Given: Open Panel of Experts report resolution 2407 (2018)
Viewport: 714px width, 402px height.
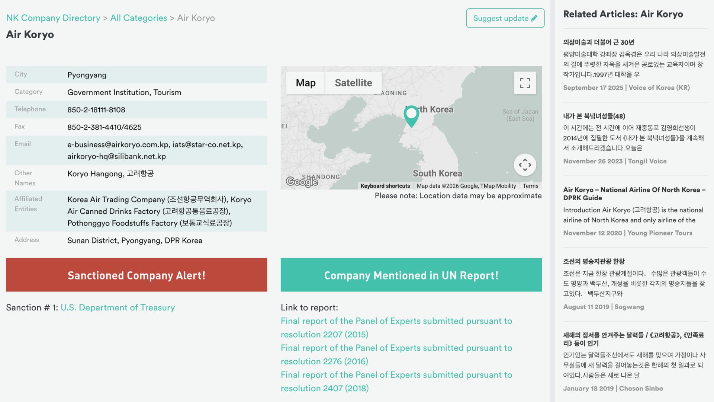Looking at the screenshot, I should [396, 382].
